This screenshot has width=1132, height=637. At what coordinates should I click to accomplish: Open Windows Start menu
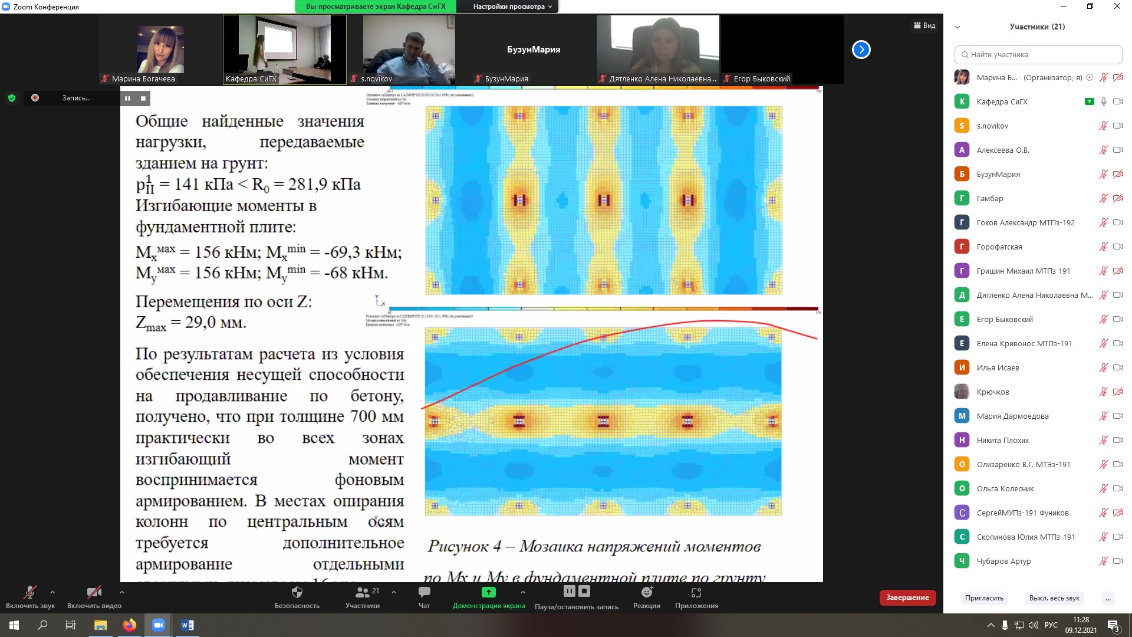(14, 625)
